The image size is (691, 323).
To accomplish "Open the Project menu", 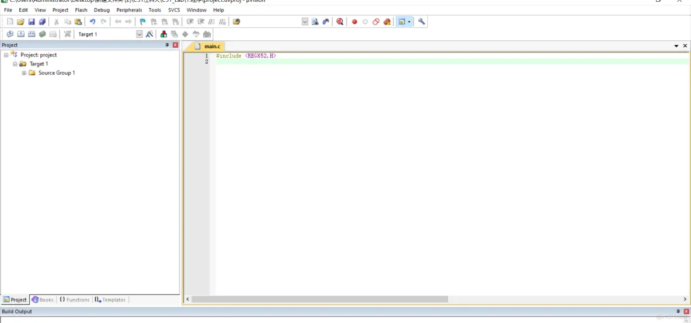I will [60, 10].
